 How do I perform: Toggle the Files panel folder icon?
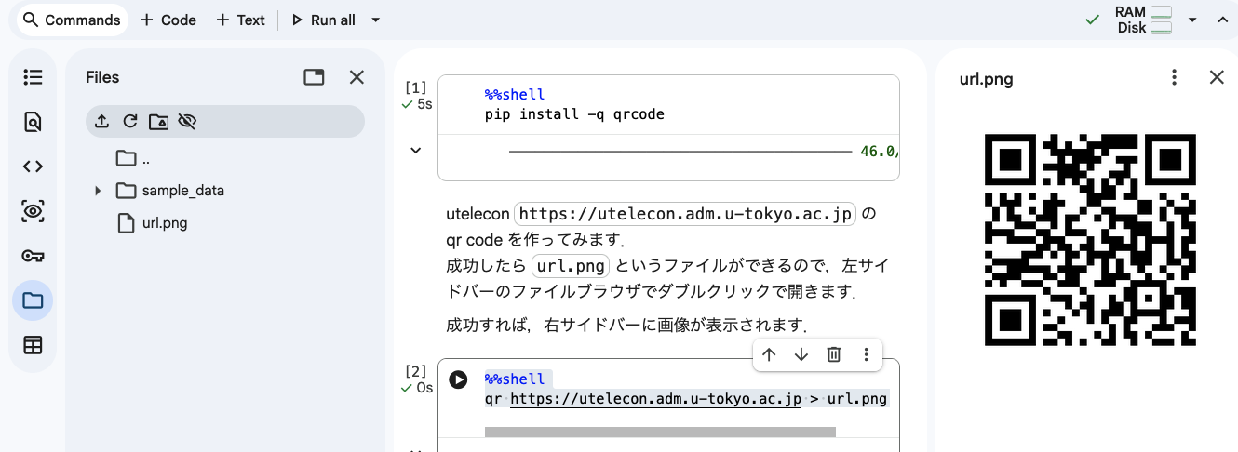pos(33,300)
